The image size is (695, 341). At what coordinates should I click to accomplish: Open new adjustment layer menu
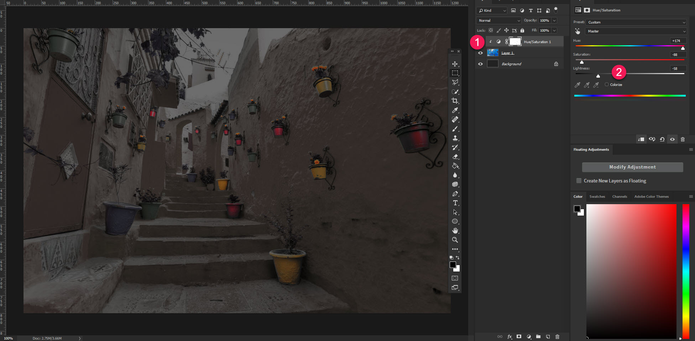click(529, 336)
